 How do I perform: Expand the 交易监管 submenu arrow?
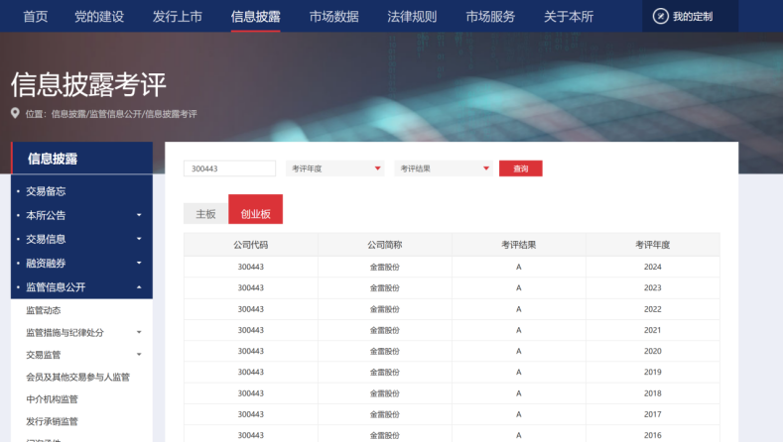pyautogui.click(x=139, y=355)
